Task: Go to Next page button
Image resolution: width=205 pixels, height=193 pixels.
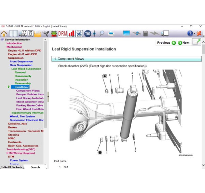Action: [x=184, y=43]
